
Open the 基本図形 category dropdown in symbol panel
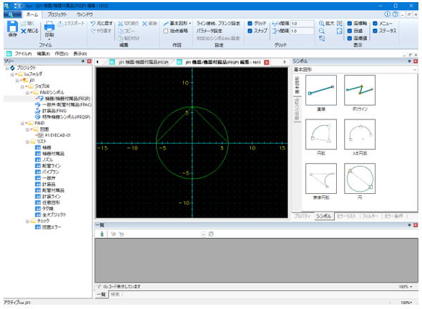(355, 69)
